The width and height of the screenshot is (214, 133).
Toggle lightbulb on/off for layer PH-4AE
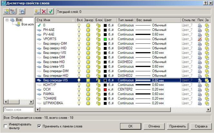tap(79, 30)
